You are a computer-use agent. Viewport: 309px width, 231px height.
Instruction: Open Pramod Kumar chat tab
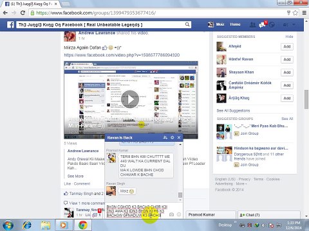pos(211,214)
